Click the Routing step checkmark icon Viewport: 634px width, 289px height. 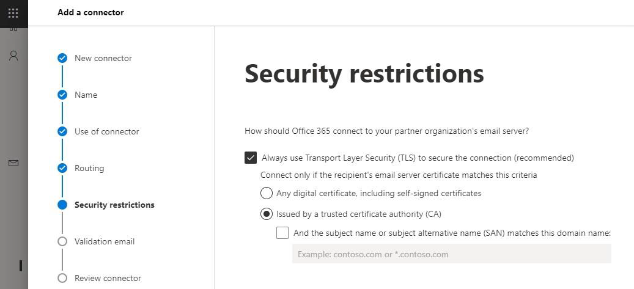click(62, 168)
